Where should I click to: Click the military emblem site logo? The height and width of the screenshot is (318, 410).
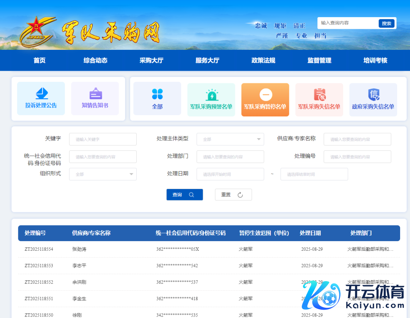click(36, 32)
